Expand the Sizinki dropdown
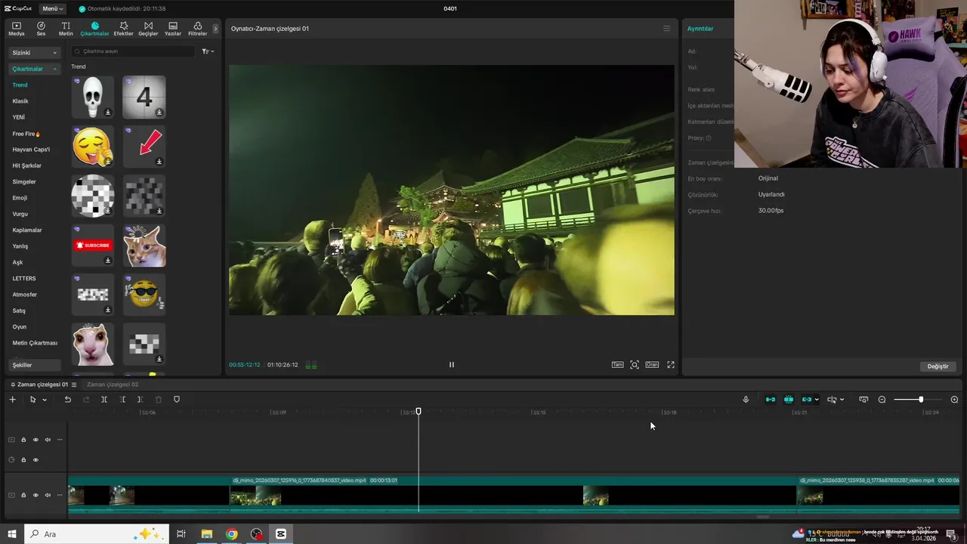This screenshot has height=544, width=967. (34, 53)
